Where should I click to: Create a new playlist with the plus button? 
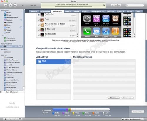click(x=6, y=119)
